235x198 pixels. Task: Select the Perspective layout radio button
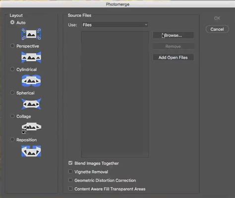pos(12,46)
